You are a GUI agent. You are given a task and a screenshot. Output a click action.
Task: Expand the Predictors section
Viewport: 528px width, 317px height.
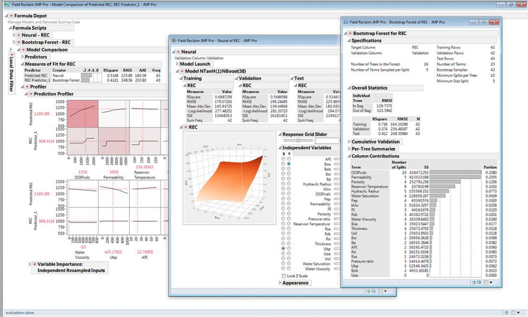[22, 57]
